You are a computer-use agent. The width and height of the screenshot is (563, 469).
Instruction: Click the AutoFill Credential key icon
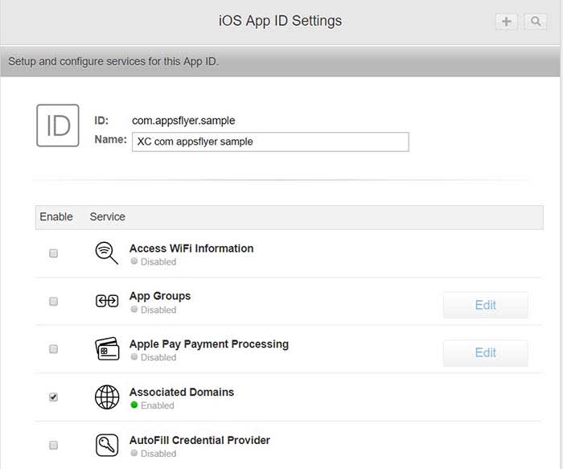click(x=107, y=445)
